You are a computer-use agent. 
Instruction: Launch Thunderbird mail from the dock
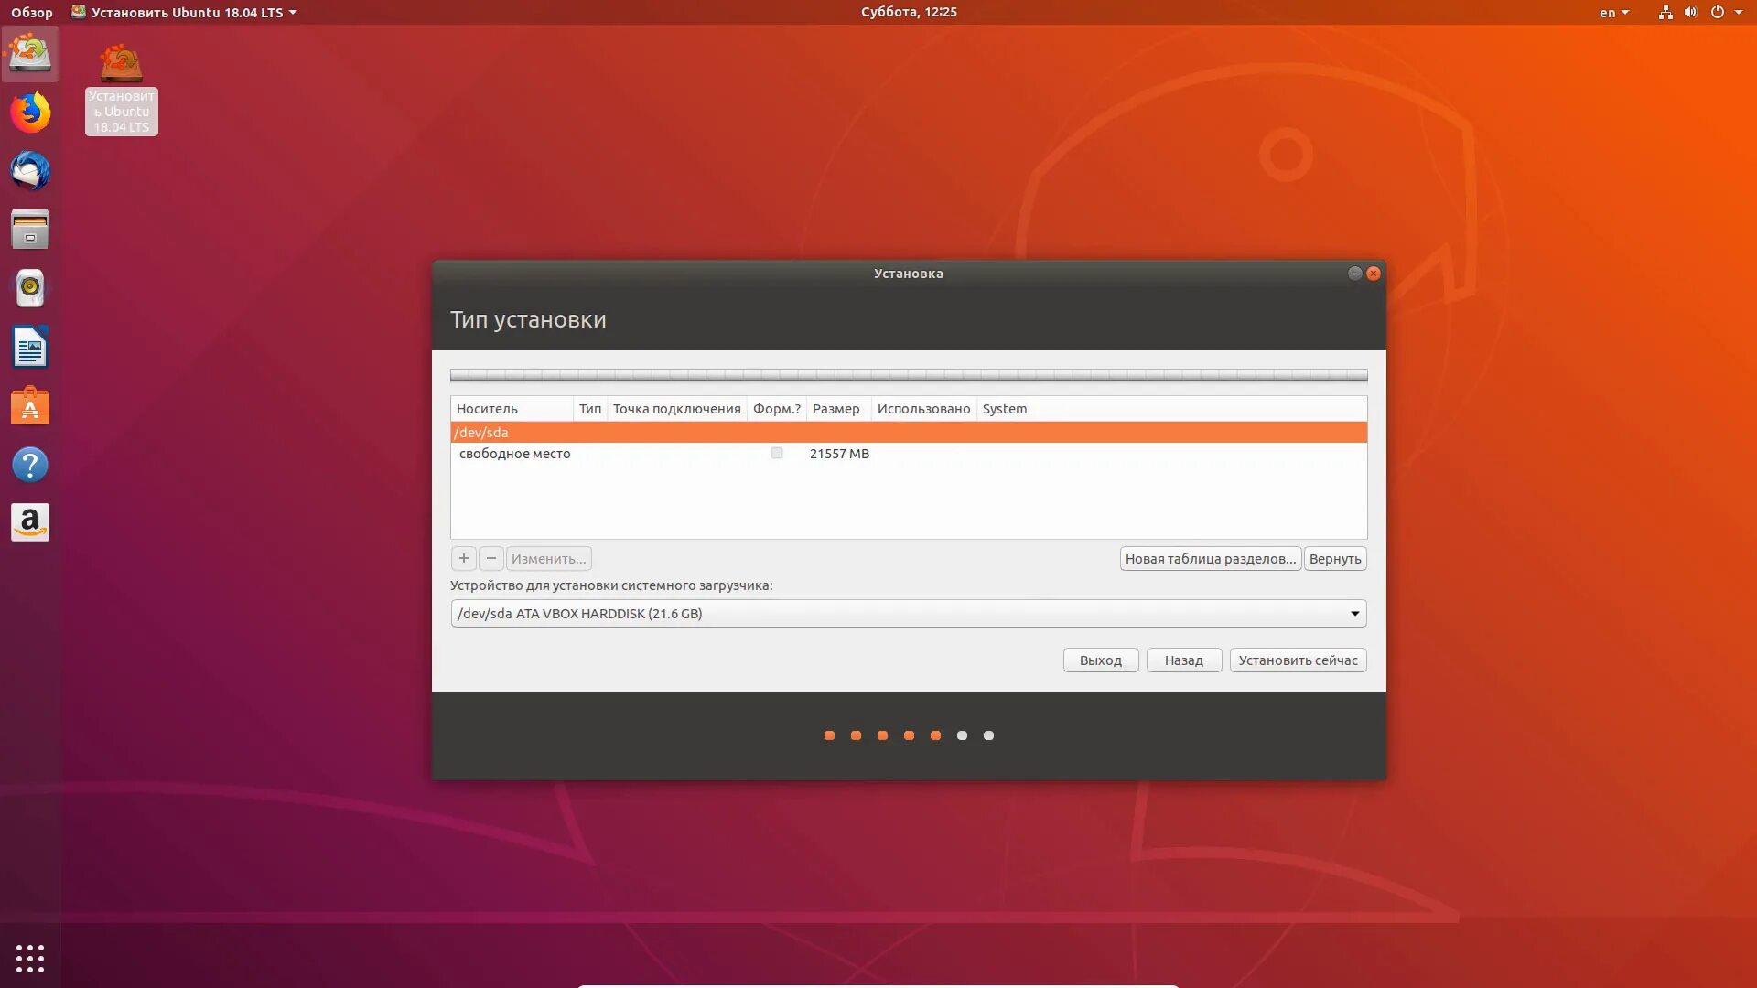[30, 171]
